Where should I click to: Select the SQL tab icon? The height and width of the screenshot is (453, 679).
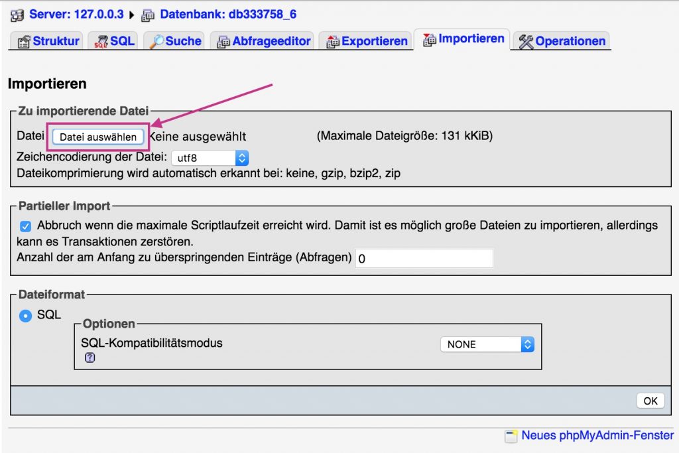pos(101,40)
